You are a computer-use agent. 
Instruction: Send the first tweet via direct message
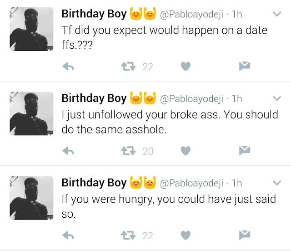point(245,66)
